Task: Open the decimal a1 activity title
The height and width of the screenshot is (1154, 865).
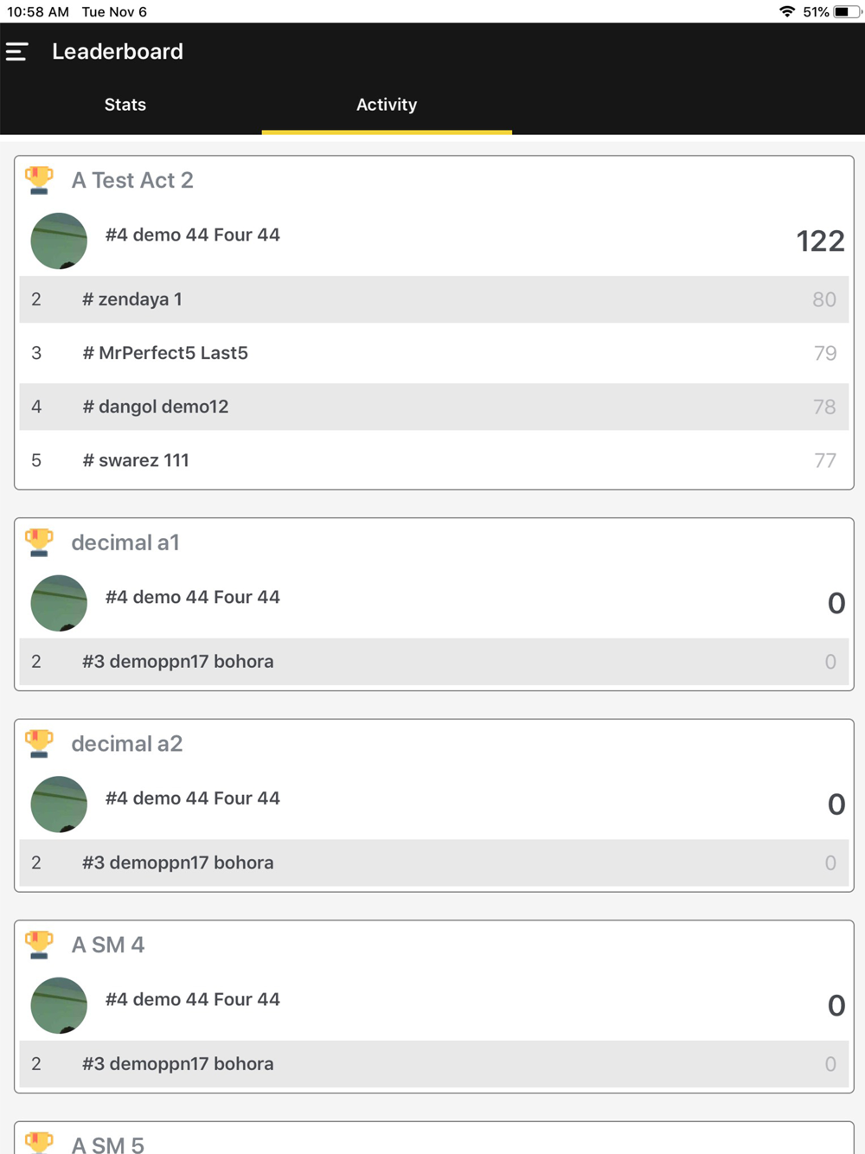Action: point(125,542)
